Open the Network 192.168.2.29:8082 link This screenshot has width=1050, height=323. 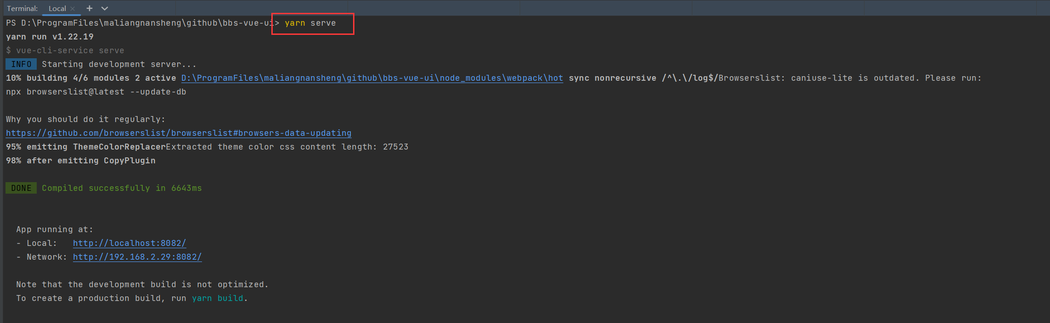click(x=137, y=257)
